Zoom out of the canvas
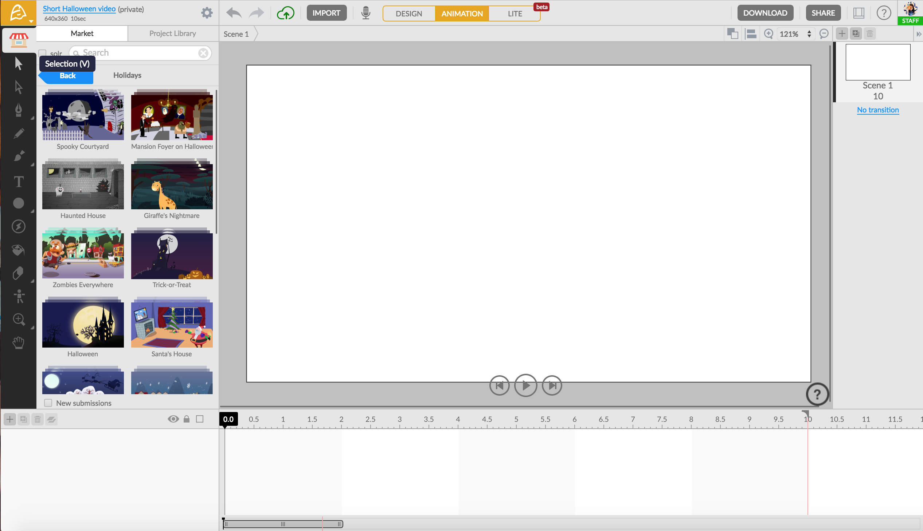The image size is (923, 531). (x=824, y=34)
